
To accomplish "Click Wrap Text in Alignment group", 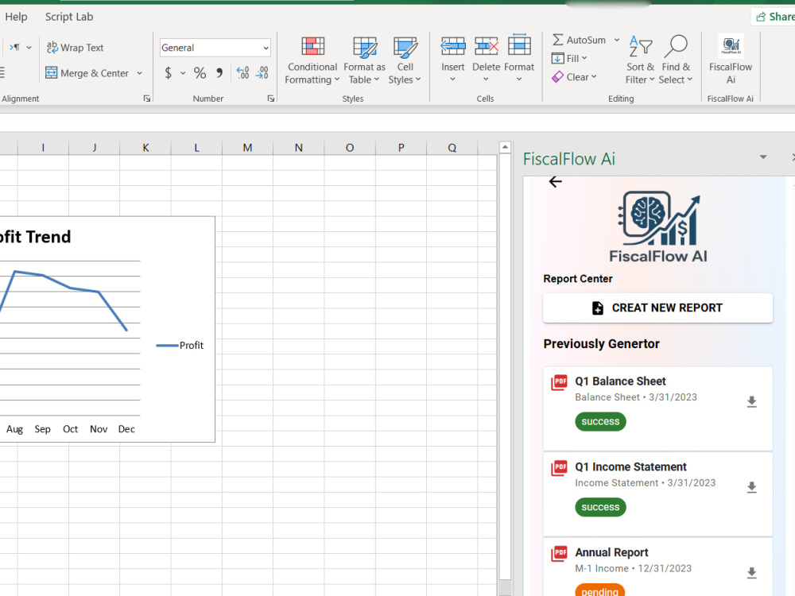I will point(75,48).
